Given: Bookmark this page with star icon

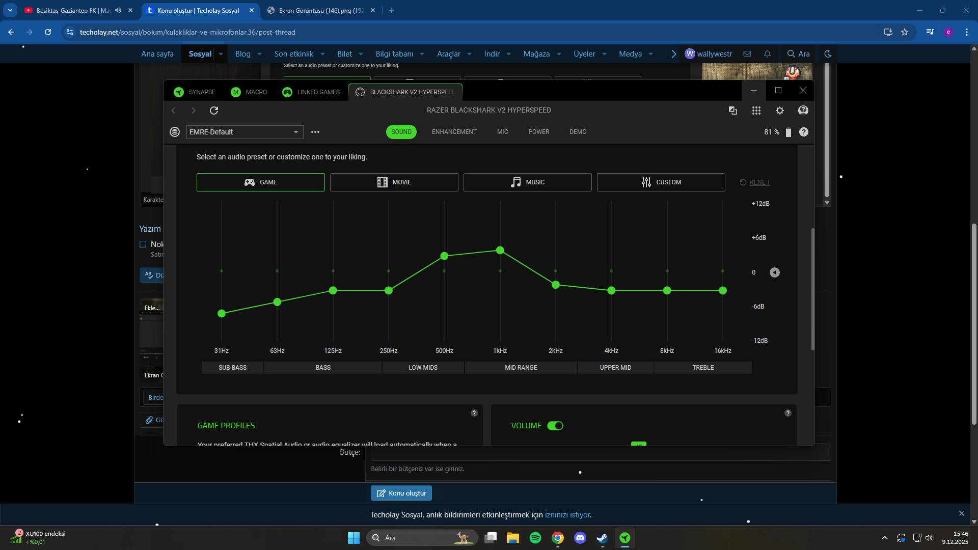Looking at the screenshot, I should [905, 32].
